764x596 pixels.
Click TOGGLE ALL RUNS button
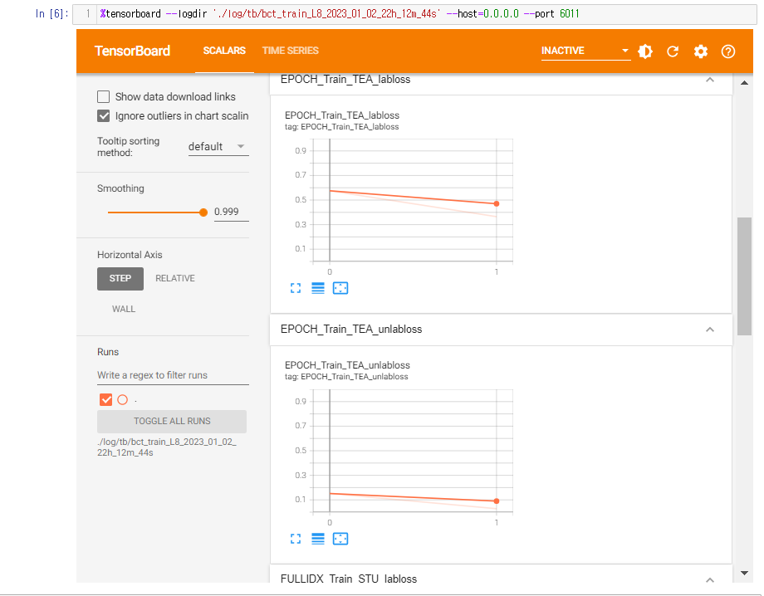pos(172,421)
